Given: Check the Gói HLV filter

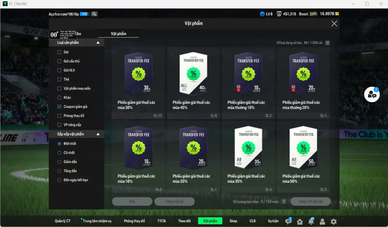Looking at the screenshot, I should point(59,70).
